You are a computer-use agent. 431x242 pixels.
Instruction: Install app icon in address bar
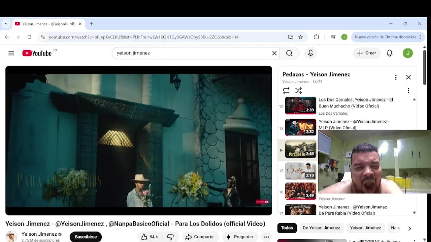pyautogui.click(x=290, y=37)
